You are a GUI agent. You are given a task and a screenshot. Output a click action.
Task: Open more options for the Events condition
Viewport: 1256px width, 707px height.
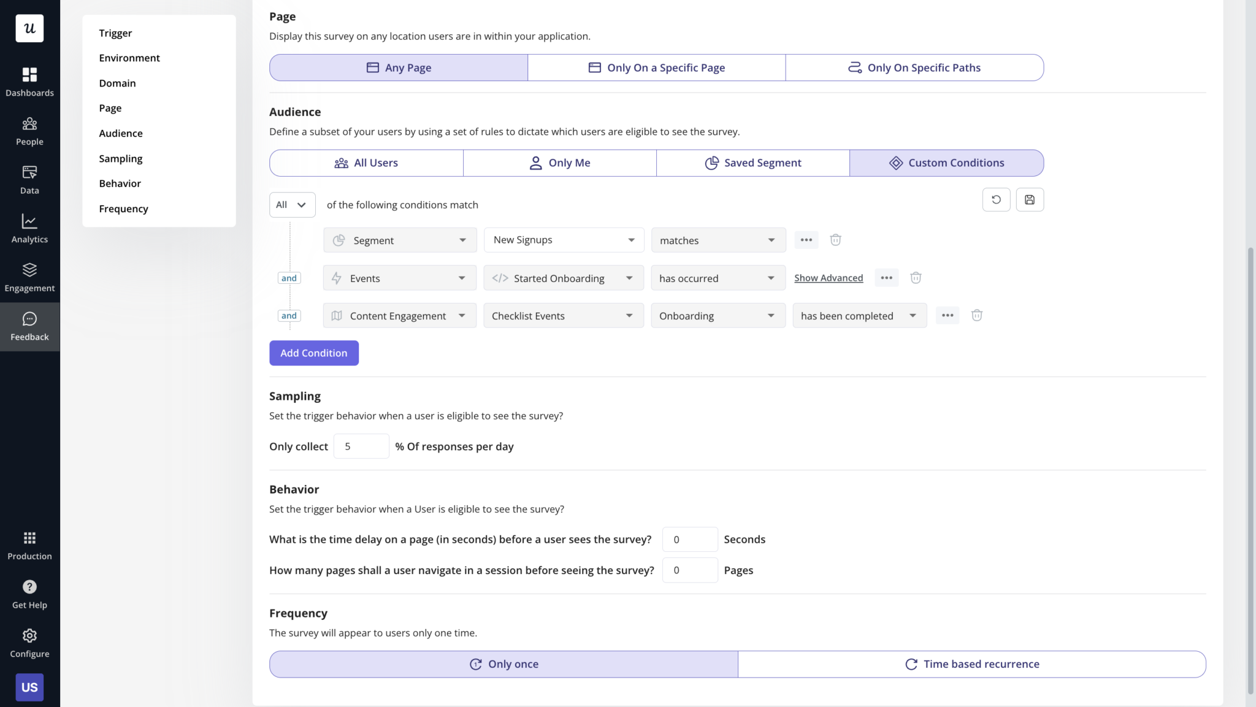(x=886, y=277)
